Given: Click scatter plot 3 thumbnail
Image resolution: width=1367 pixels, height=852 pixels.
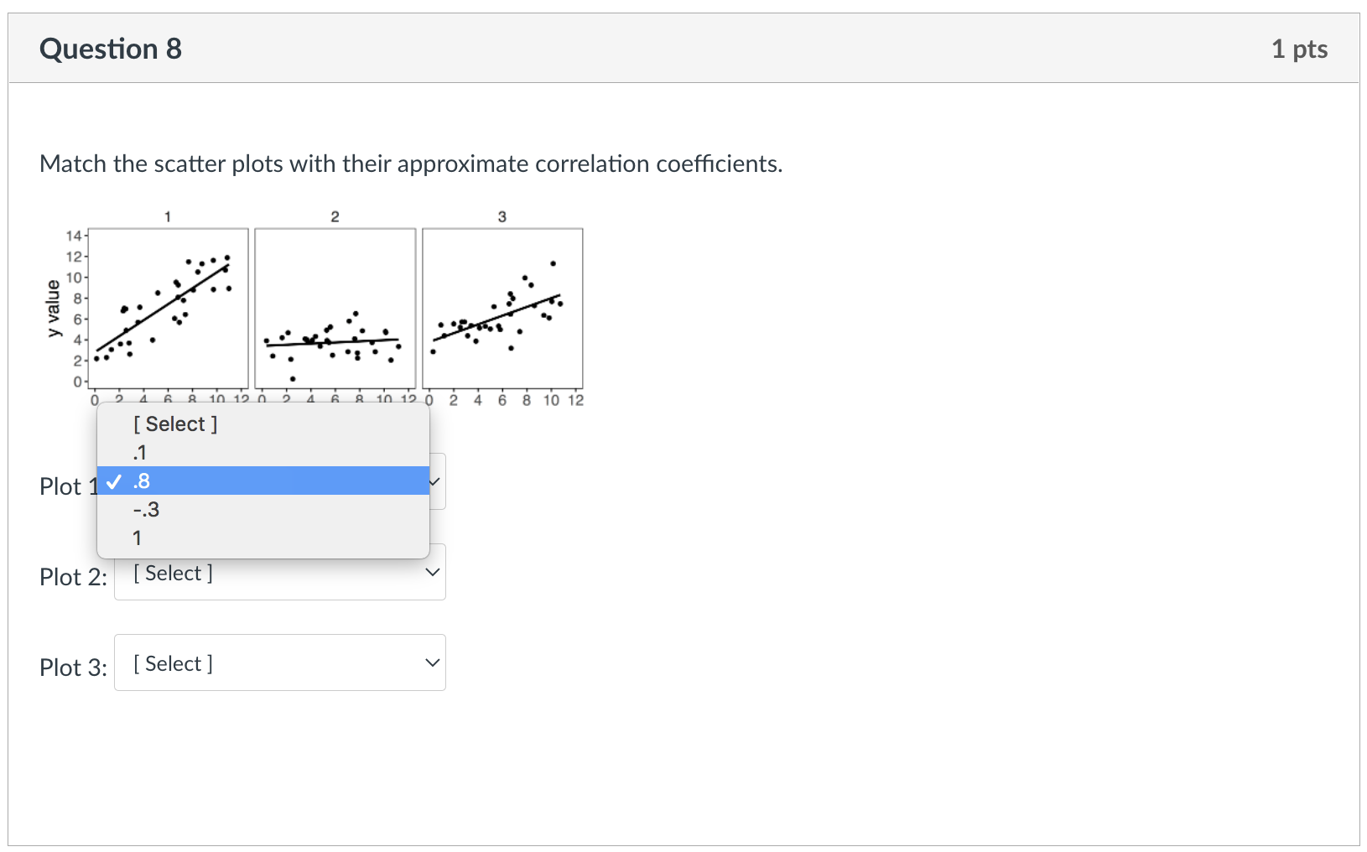Looking at the screenshot, I should tap(502, 307).
